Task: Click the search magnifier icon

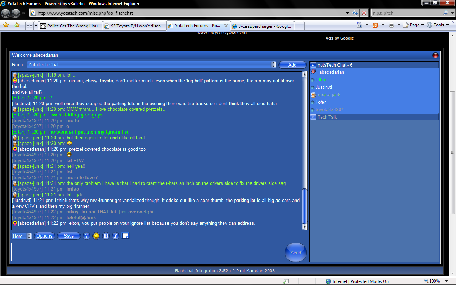Action: tap(446, 13)
